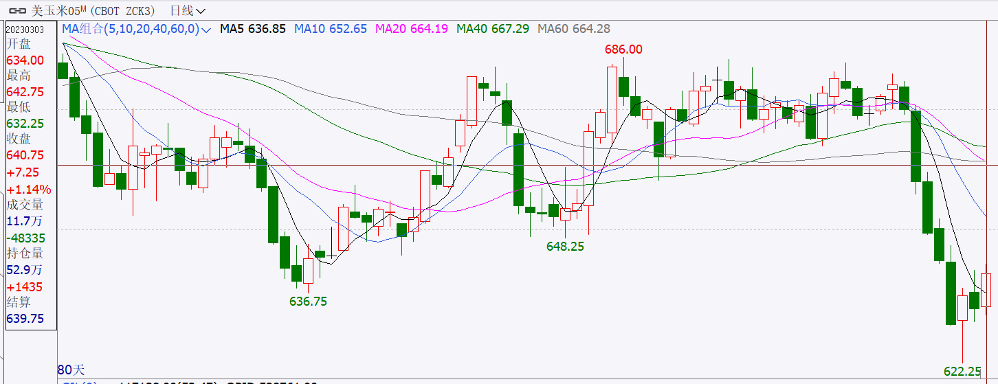Select the date 20230303 in data panel

[25, 30]
